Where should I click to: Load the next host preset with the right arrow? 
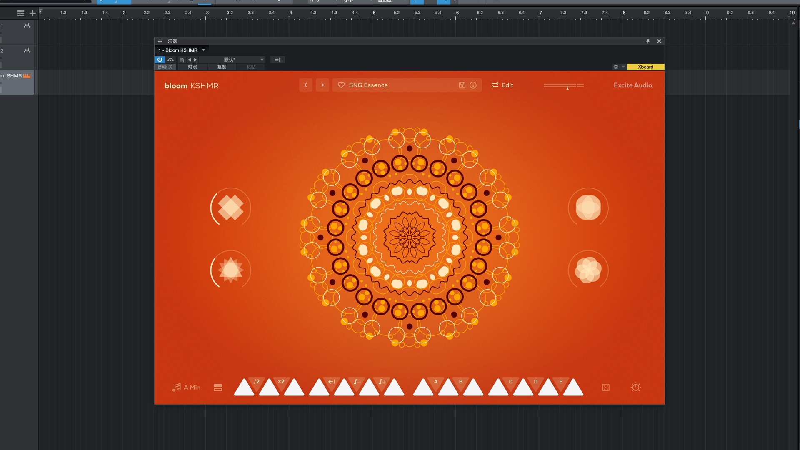tap(195, 60)
